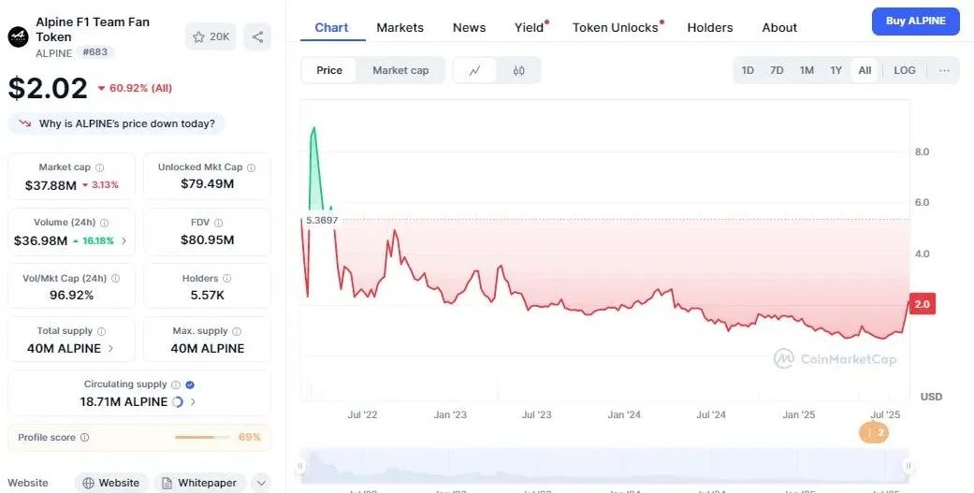Add ALPINE to watchlist with star icon
The width and height of the screenshot is (974, 493).
click(x=211, y=36)
